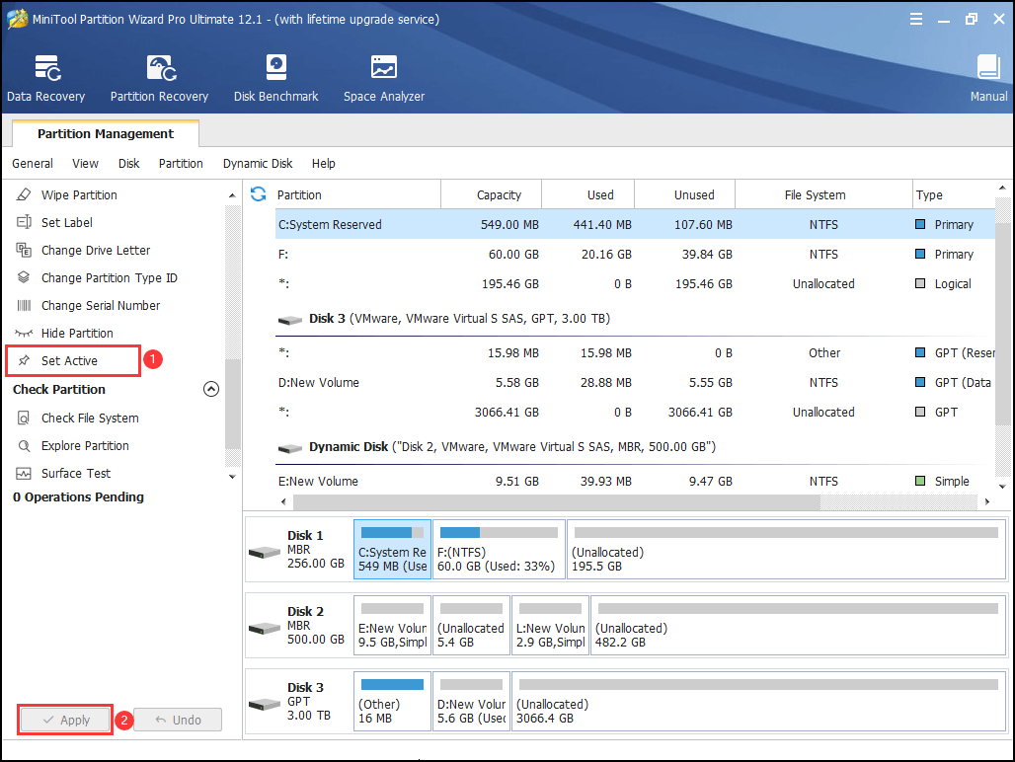Click the Check File System icon
The height and width of the screenshot is (762, 1015).
click(x=24, y=418)
